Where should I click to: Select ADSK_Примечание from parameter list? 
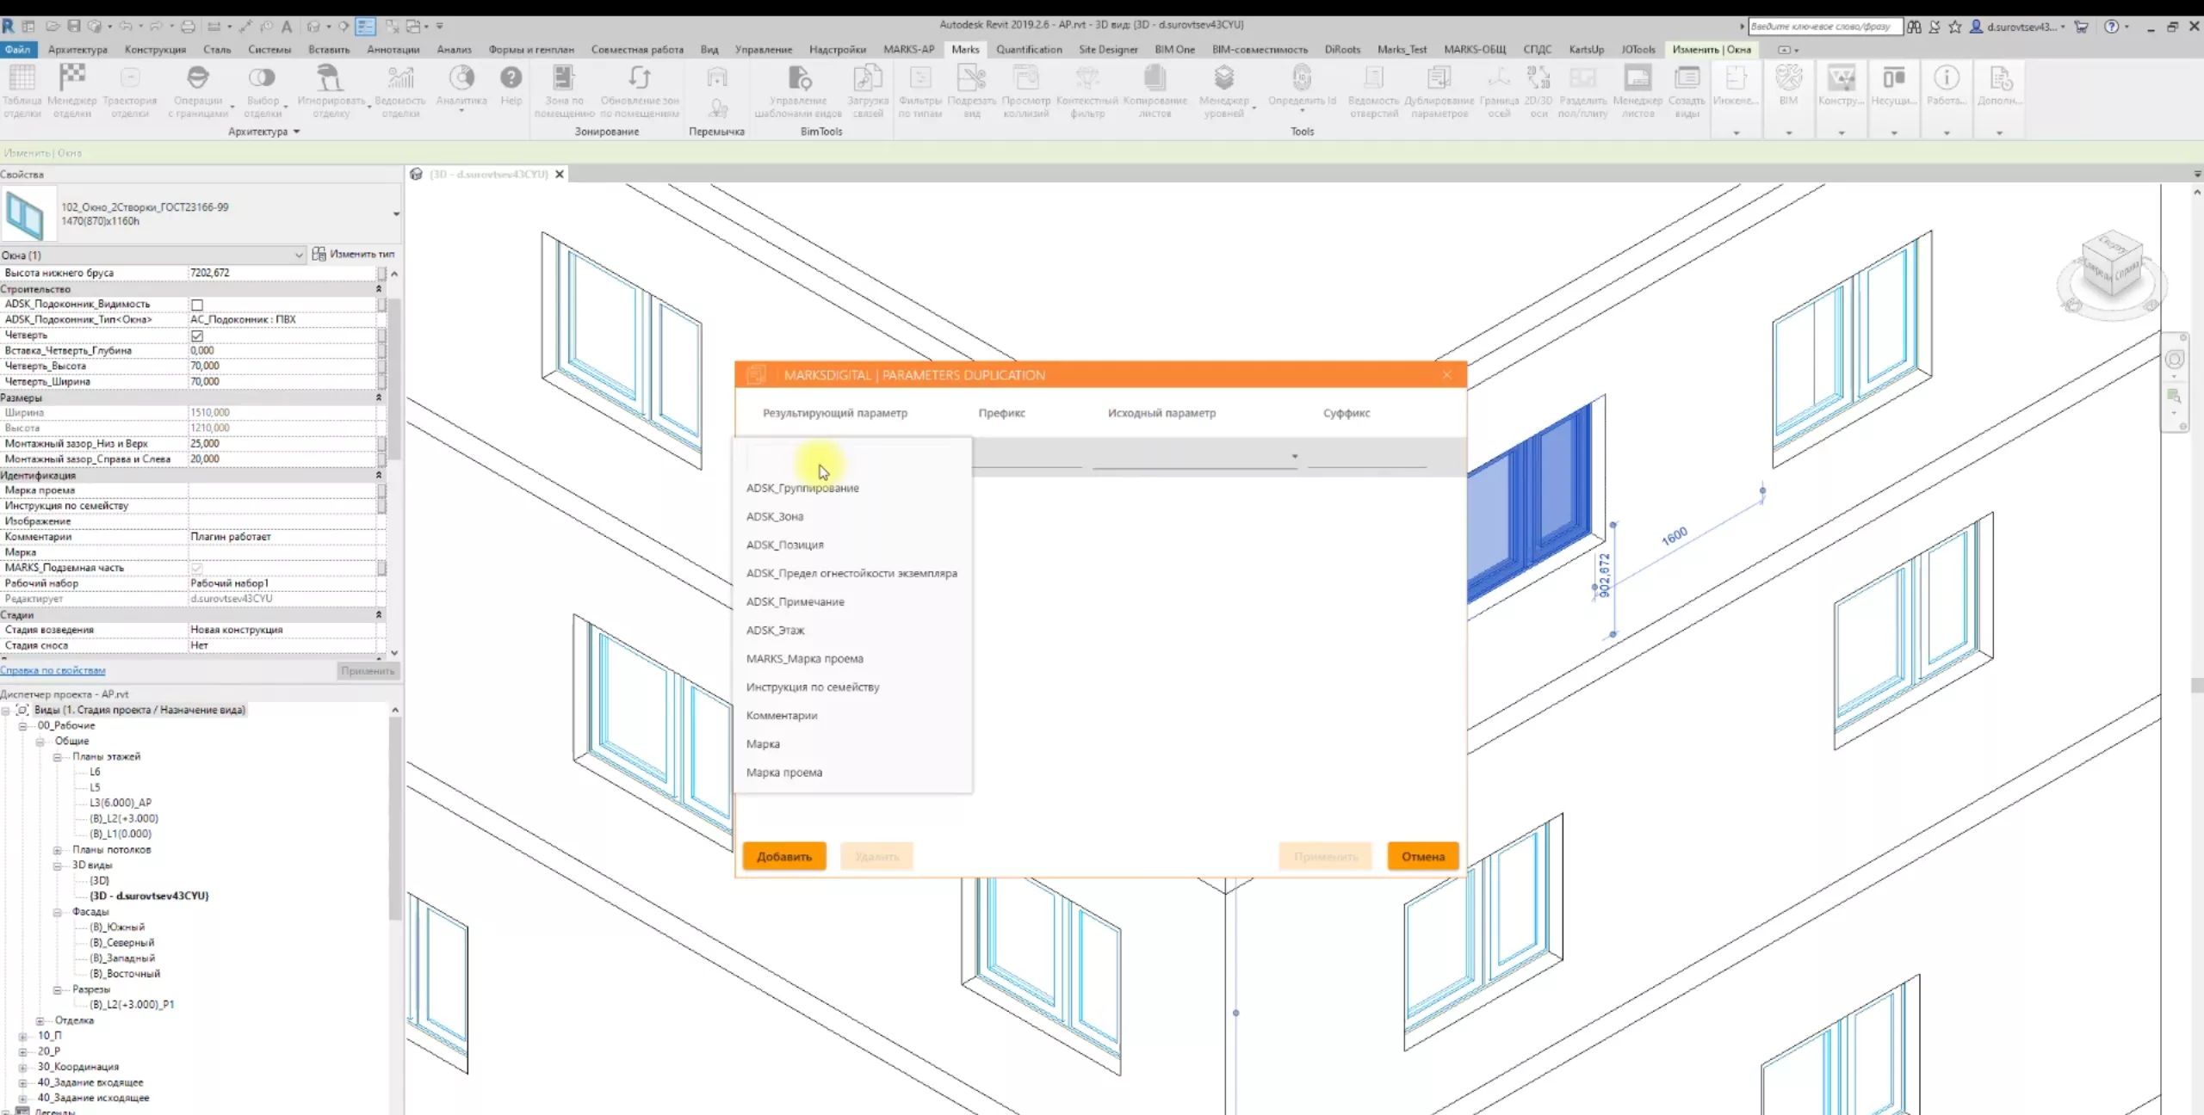coord(795,602)
